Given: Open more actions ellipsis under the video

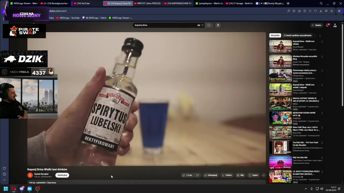Looking at the screenshot, I should 263,175.
